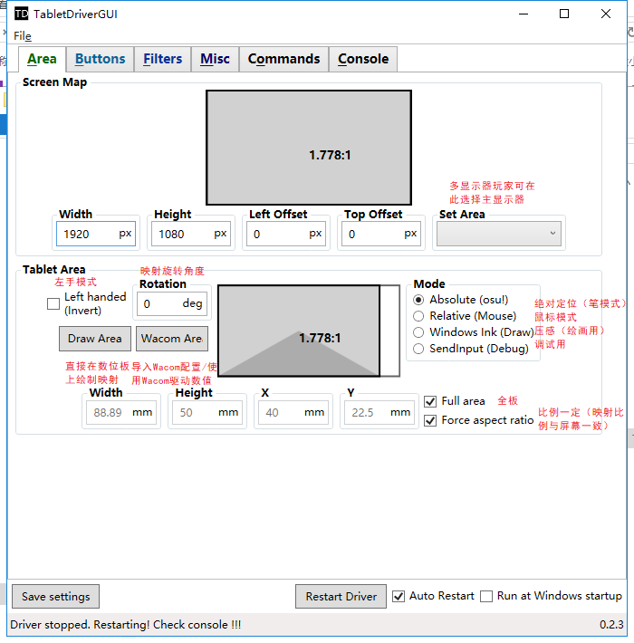Select SendInput (Debug) mode
This screenshot has width=634, height=643.
coord(418,349)
